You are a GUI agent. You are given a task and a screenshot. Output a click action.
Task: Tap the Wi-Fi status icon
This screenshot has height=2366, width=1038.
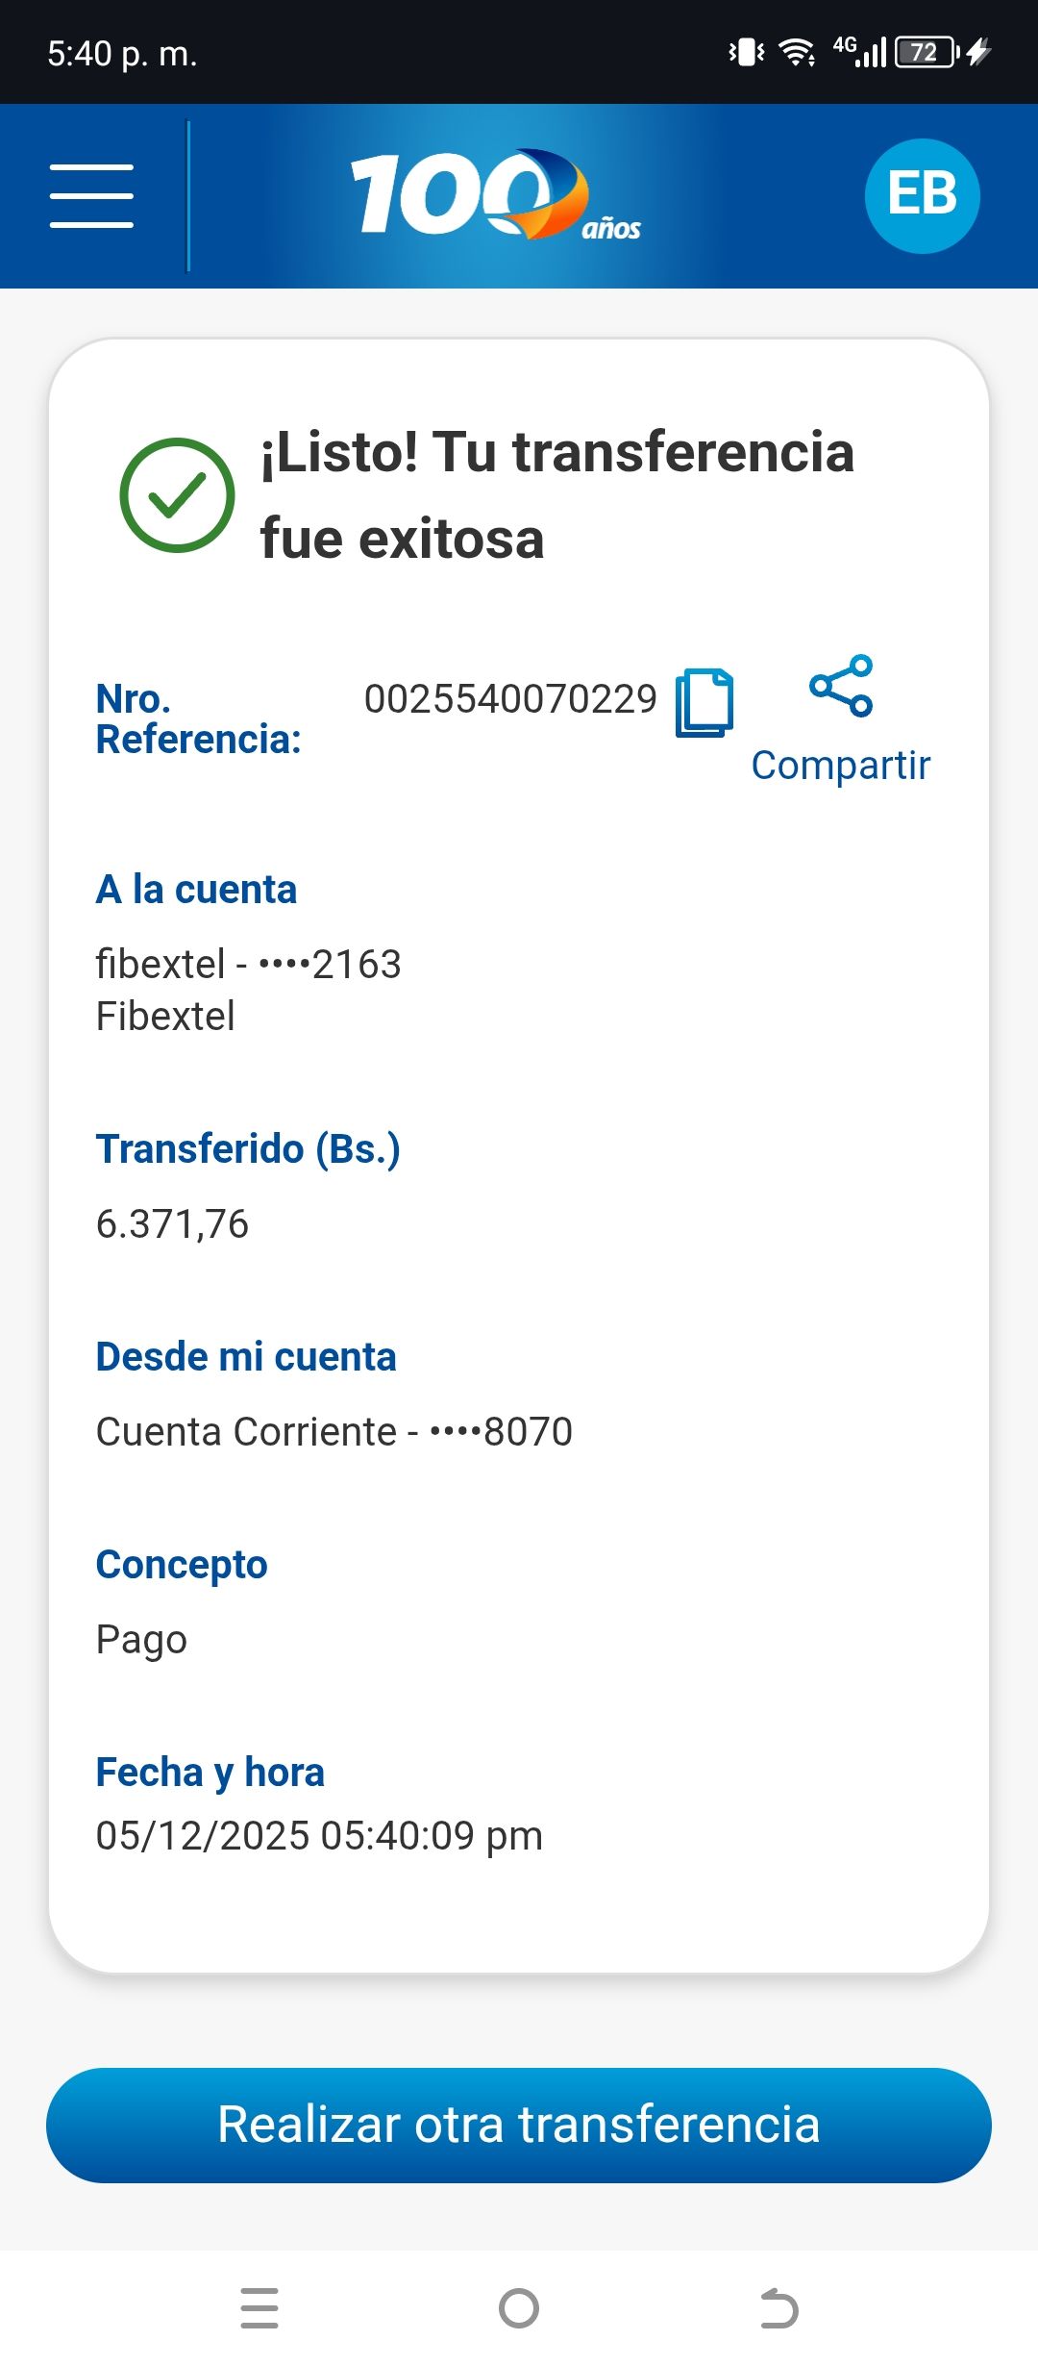[x=797, y=52]
